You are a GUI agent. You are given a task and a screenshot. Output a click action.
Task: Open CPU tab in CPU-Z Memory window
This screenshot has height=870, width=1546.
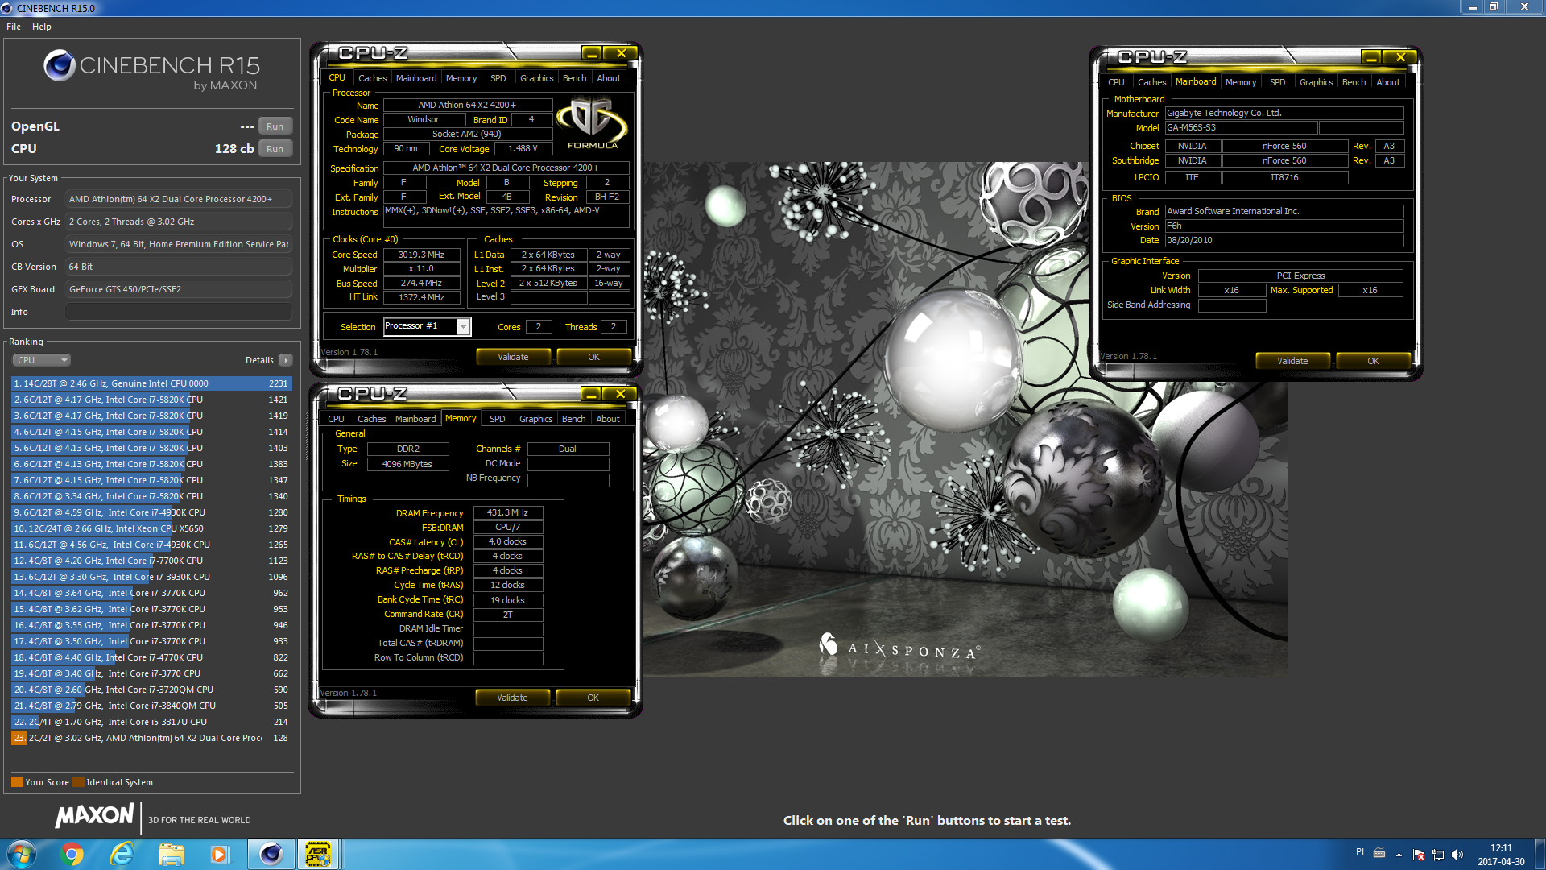coord(336,419)
